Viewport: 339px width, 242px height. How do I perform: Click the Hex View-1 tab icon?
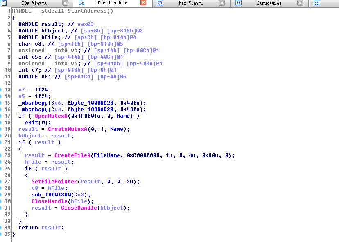pyautogui.click(x=160, y=3)
